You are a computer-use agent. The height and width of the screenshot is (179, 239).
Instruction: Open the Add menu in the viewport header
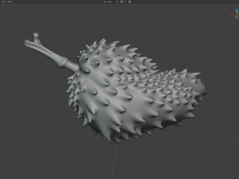click(x=3, y=1)
